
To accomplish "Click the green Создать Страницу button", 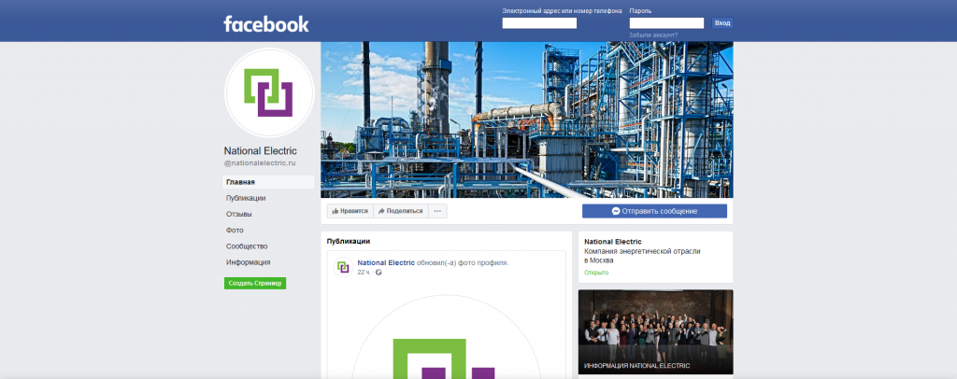I will pyautogui.click(x=255, y=284).
